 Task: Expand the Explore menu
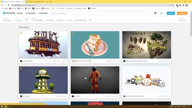click(x=20, y=13)
